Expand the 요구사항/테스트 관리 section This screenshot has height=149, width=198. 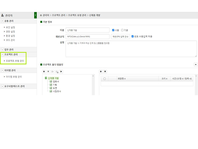click(2, 86)
